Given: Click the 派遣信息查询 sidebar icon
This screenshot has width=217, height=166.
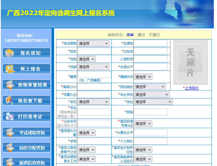Looking at the screenshot, I should pyautogui.click(x=10, y=162).
